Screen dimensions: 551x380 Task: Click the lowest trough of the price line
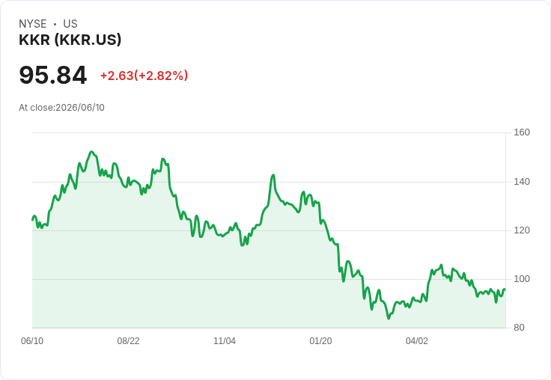[389, 318]
